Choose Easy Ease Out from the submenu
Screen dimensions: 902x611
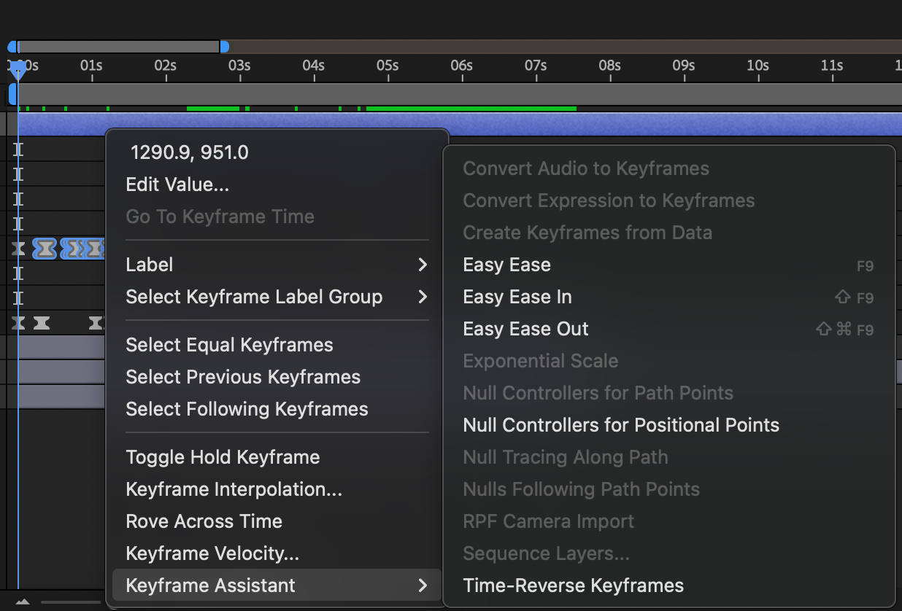[525, 329]
